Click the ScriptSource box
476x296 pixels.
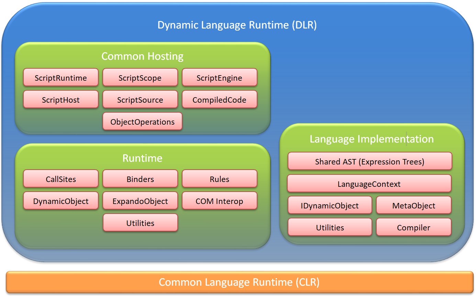(140, 100)
